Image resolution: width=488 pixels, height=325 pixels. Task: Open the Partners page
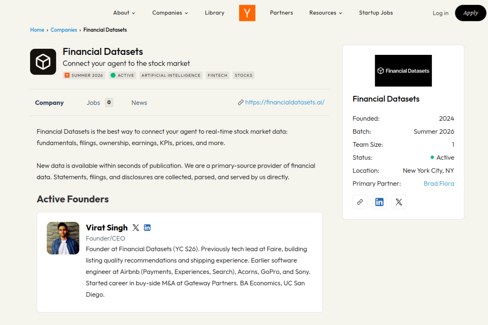[281, 13]
